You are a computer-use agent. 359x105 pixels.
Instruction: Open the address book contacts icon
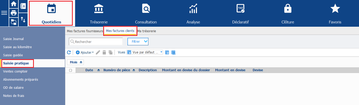[23, 6]
